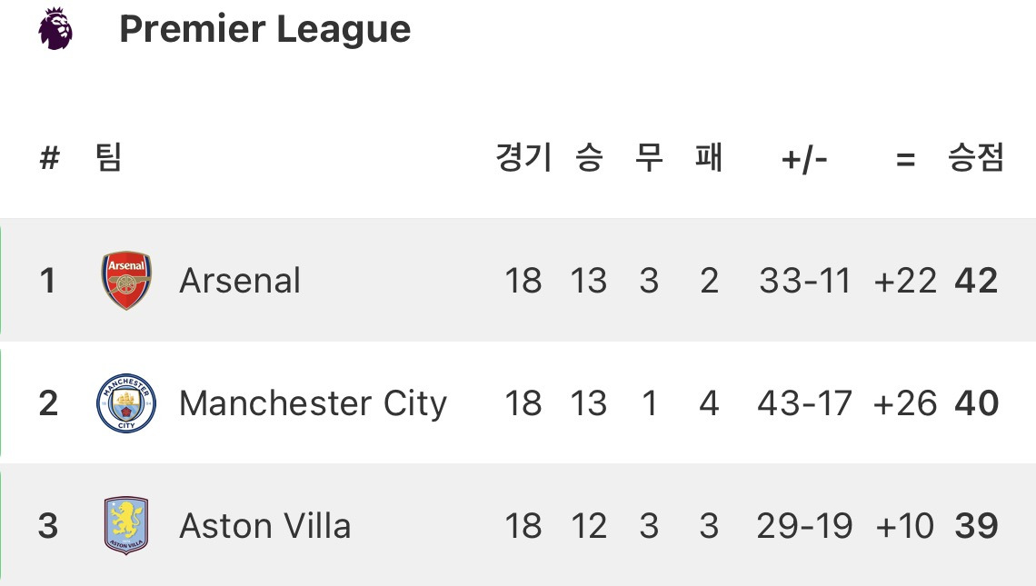
Task: Click the = goal difference header
Action: click(904, 161)
